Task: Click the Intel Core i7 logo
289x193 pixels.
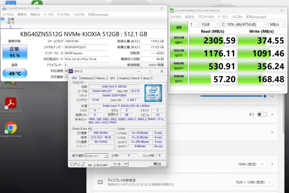Action: tap(153, 93)
